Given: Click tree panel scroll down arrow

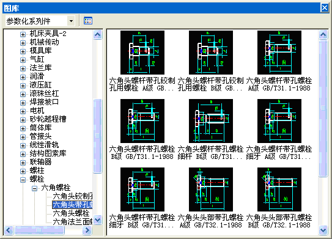Looking at the screenshot, I should tap(98, 219).
